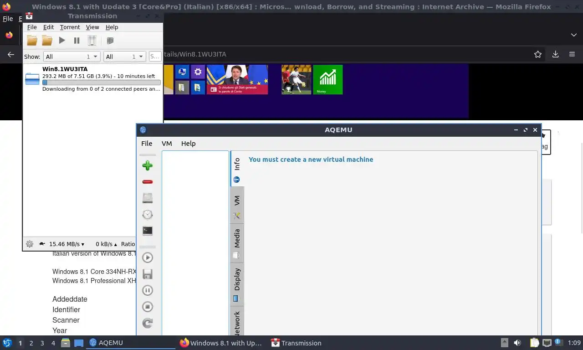Open taskbar volume control
The image size is (583, 350).
click(x=517, y=343)
